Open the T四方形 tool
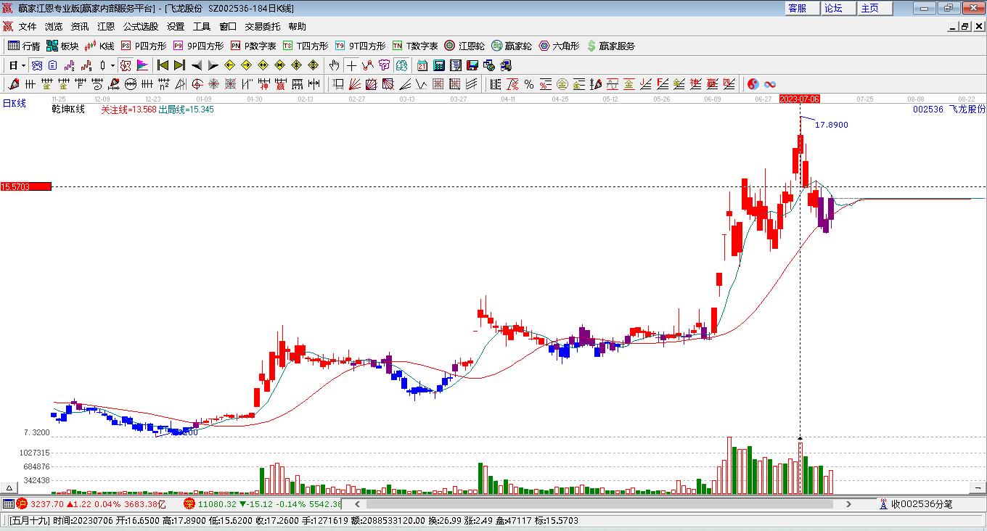Image resolution: width=987 pixels, height=531 pixels. point(306,46)
